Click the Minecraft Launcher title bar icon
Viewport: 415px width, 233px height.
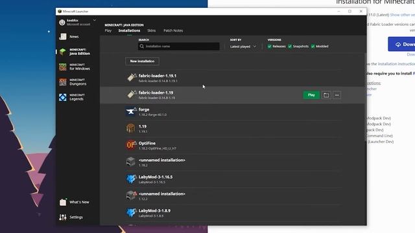coord(60,12)
